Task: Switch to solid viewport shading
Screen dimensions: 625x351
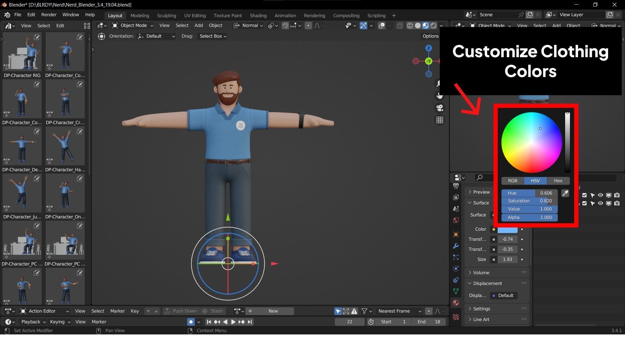Action: pyautogui.click(x=418, y=26)
